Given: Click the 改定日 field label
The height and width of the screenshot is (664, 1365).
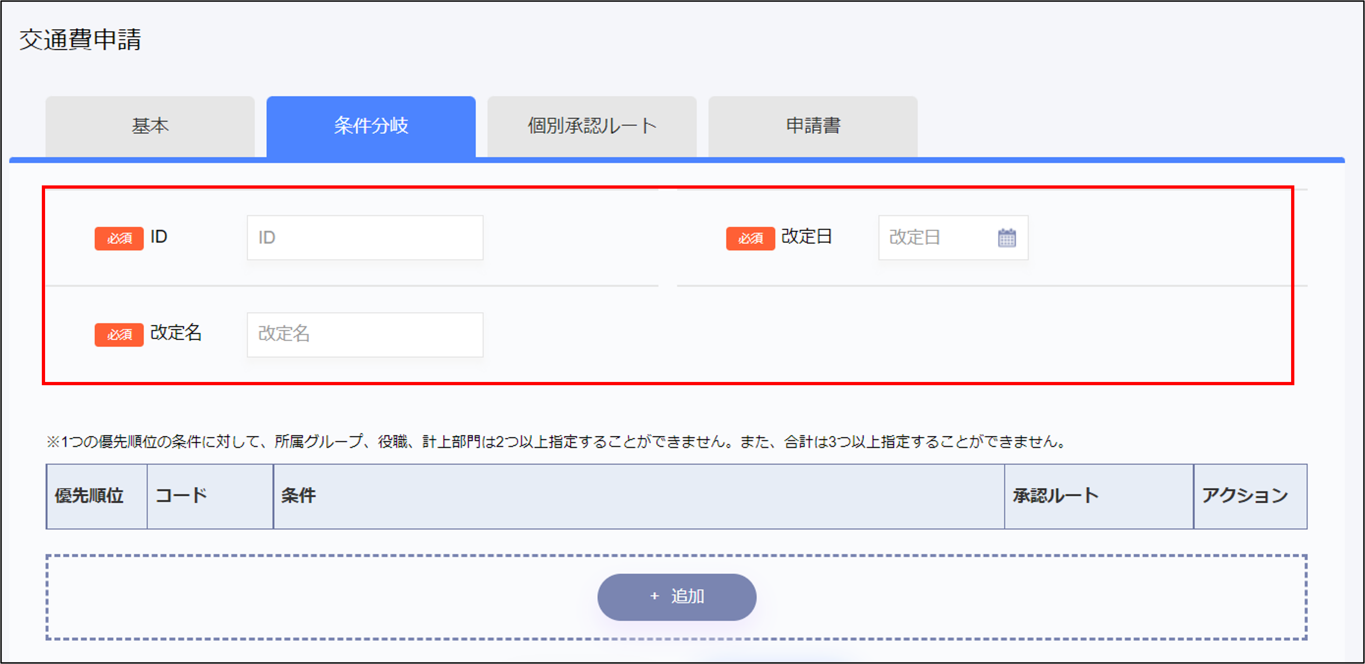Looking at the screenshot, I should pyautogui.click(x=806, y=237).
